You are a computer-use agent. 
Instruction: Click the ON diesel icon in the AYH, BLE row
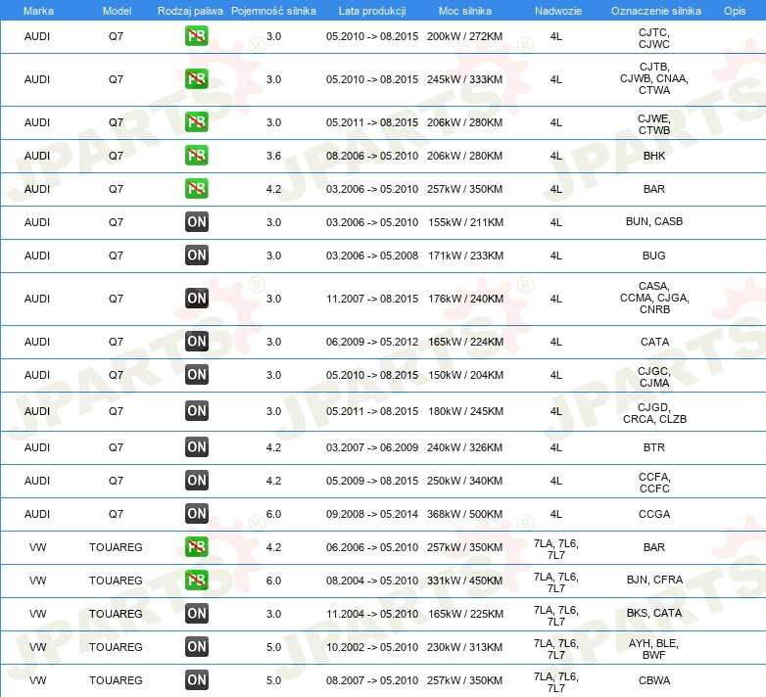[x=196, y=647]
